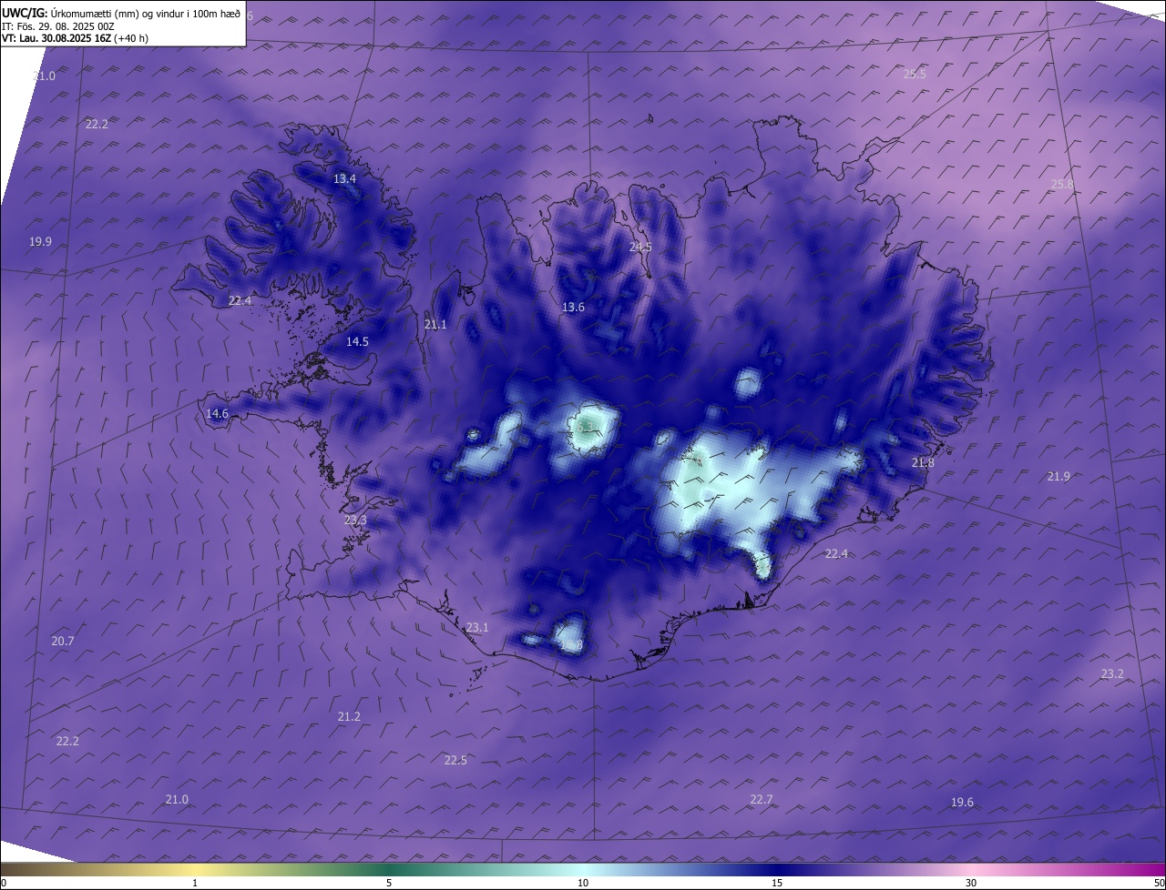This screenshot has width=1166, height=890.
Task: Click the 23.3 value on the map
Action: coord(355,521)
